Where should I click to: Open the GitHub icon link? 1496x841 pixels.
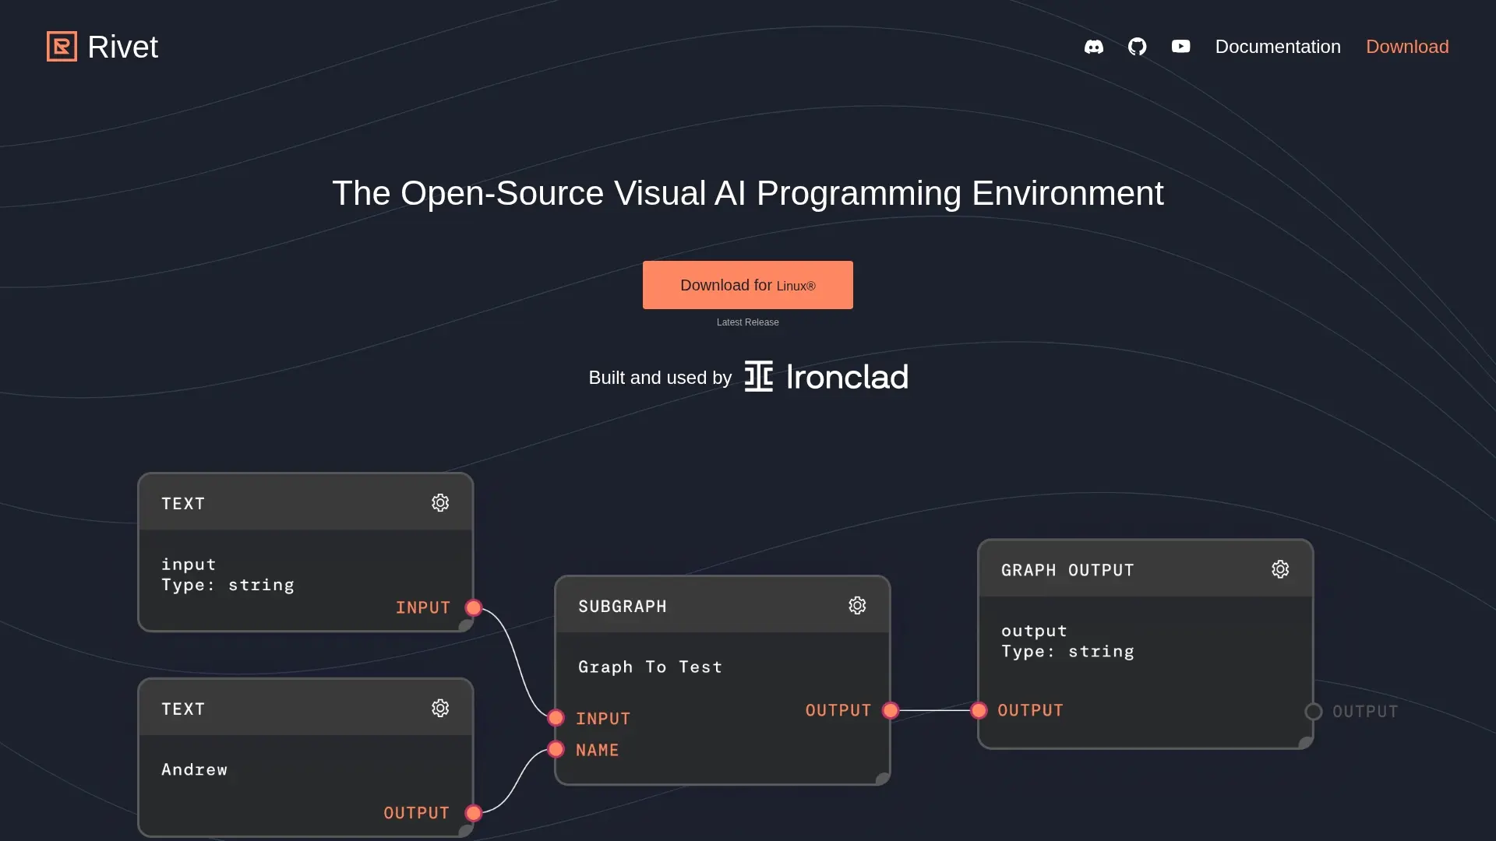[x=1137, y=47]
